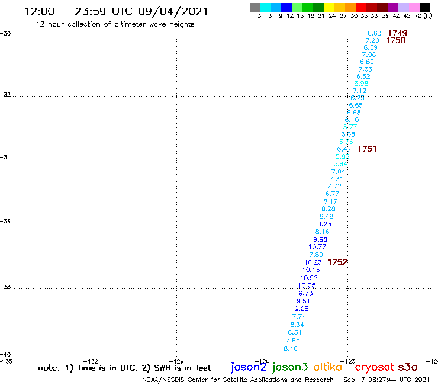Screen dimensions: 438x385
Task: Select the cyan 5.98 wave reading
Action: click(361, 84)
